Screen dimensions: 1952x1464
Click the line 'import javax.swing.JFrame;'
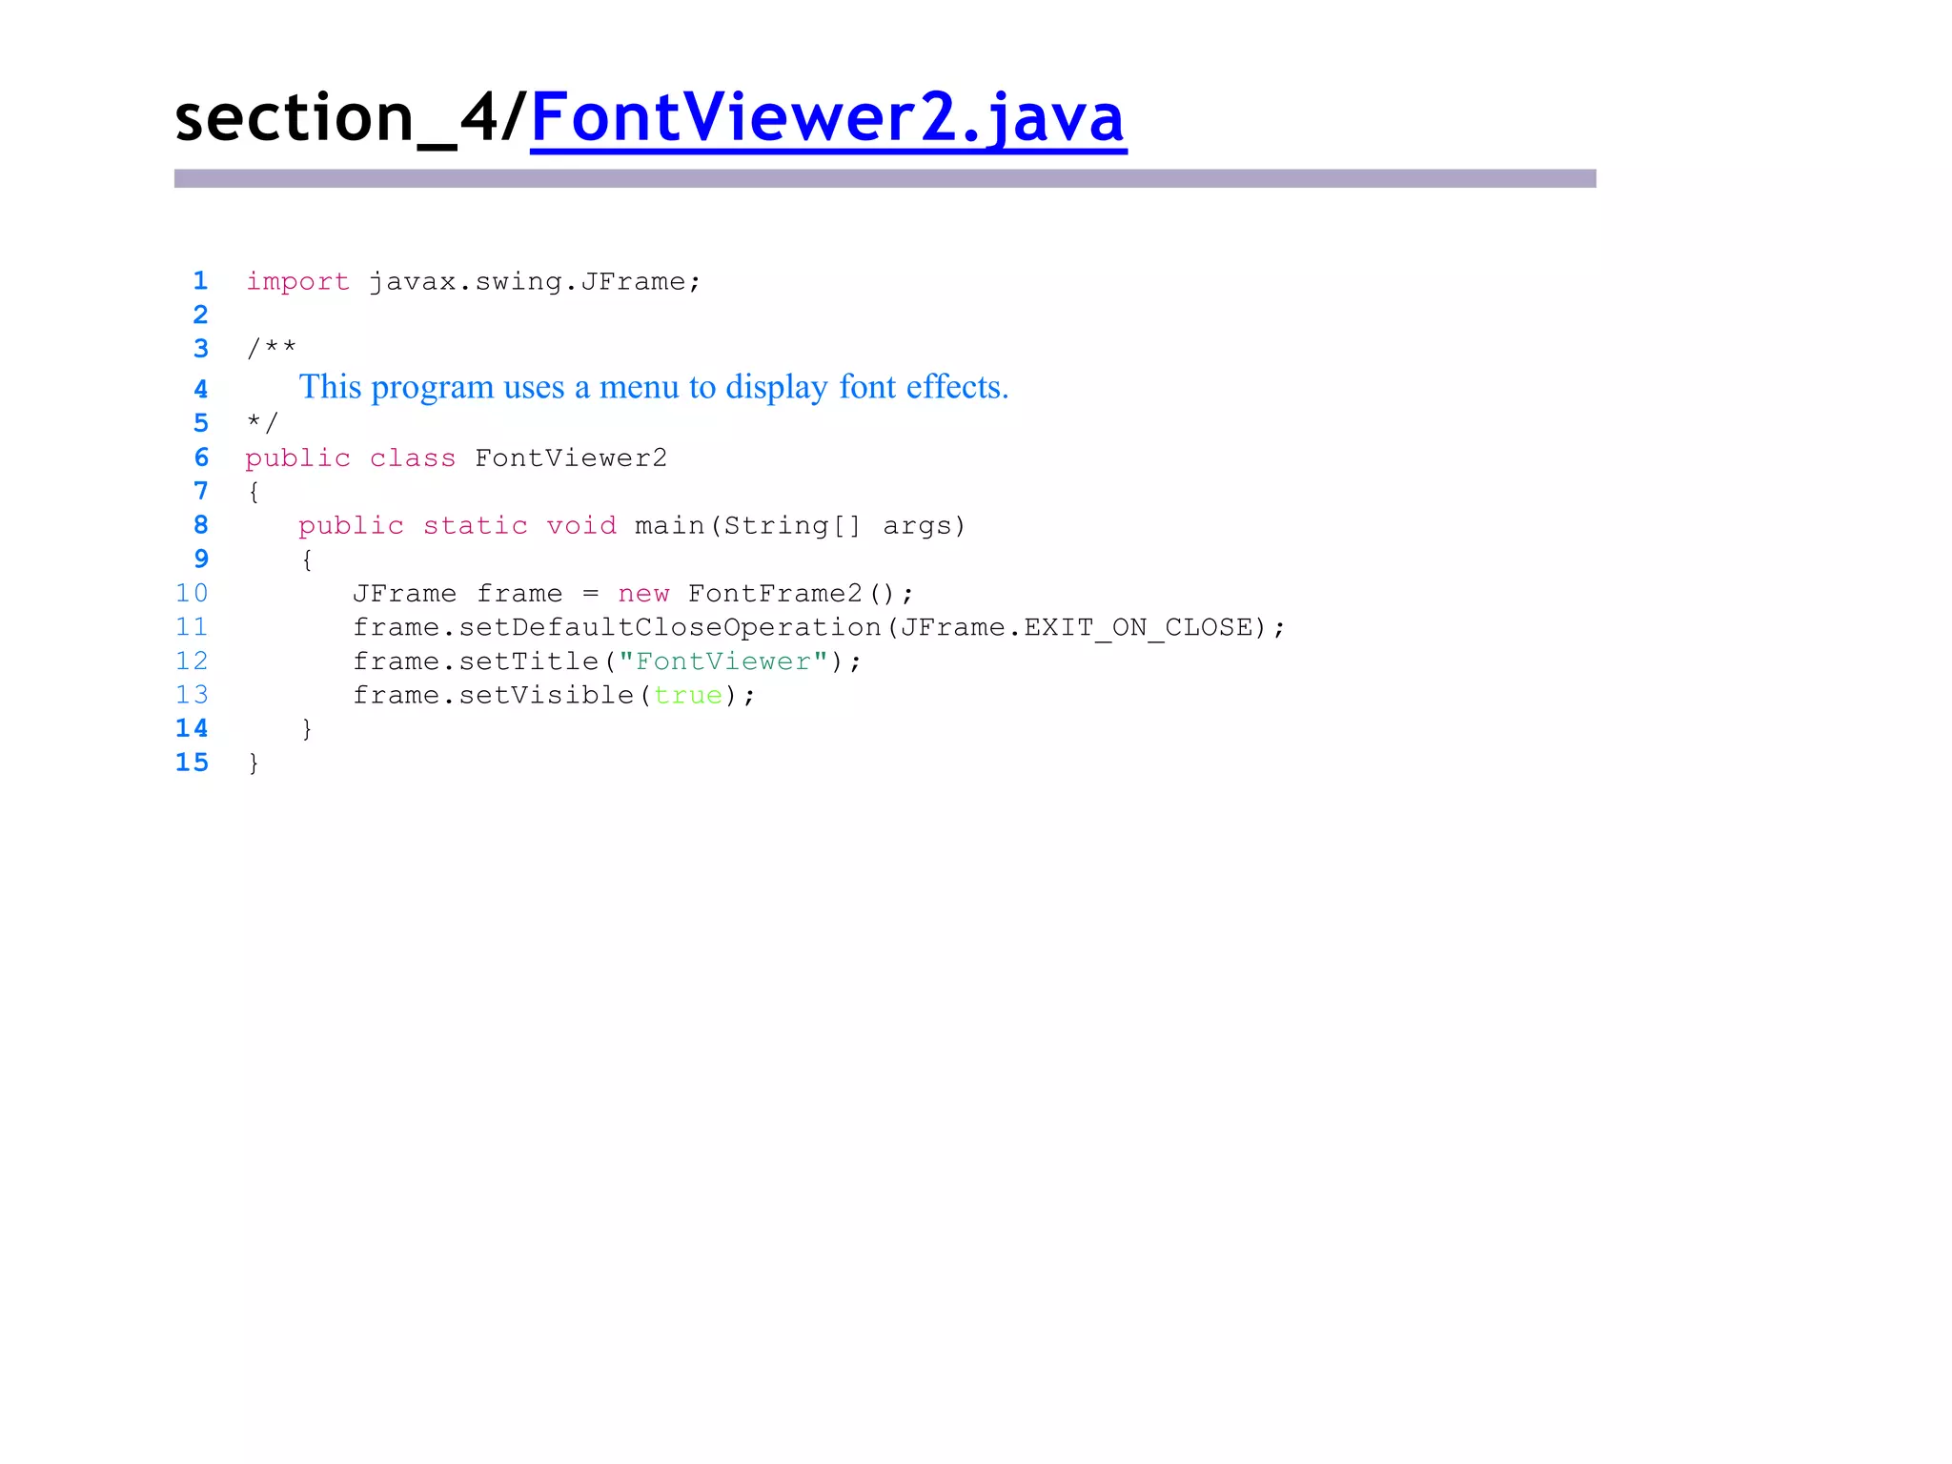(474, 282)
